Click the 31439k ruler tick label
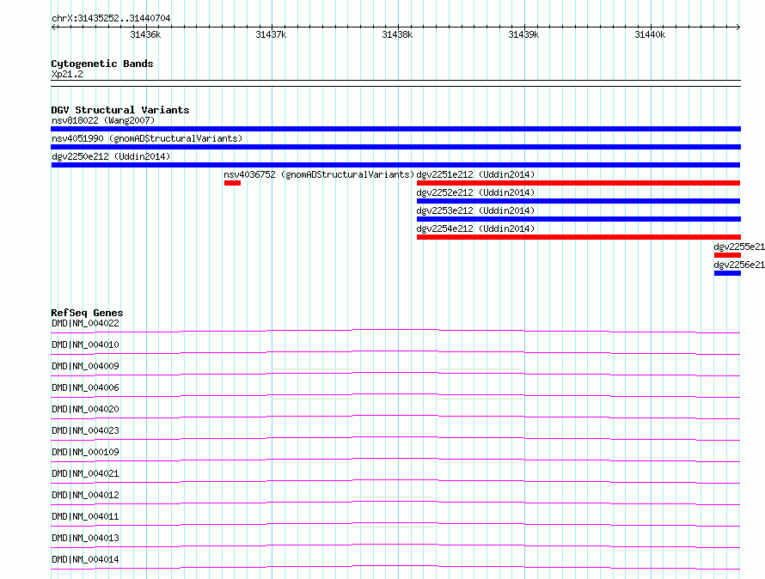The image size is (765, 579). pyautogui.click(x=523, y=34)
